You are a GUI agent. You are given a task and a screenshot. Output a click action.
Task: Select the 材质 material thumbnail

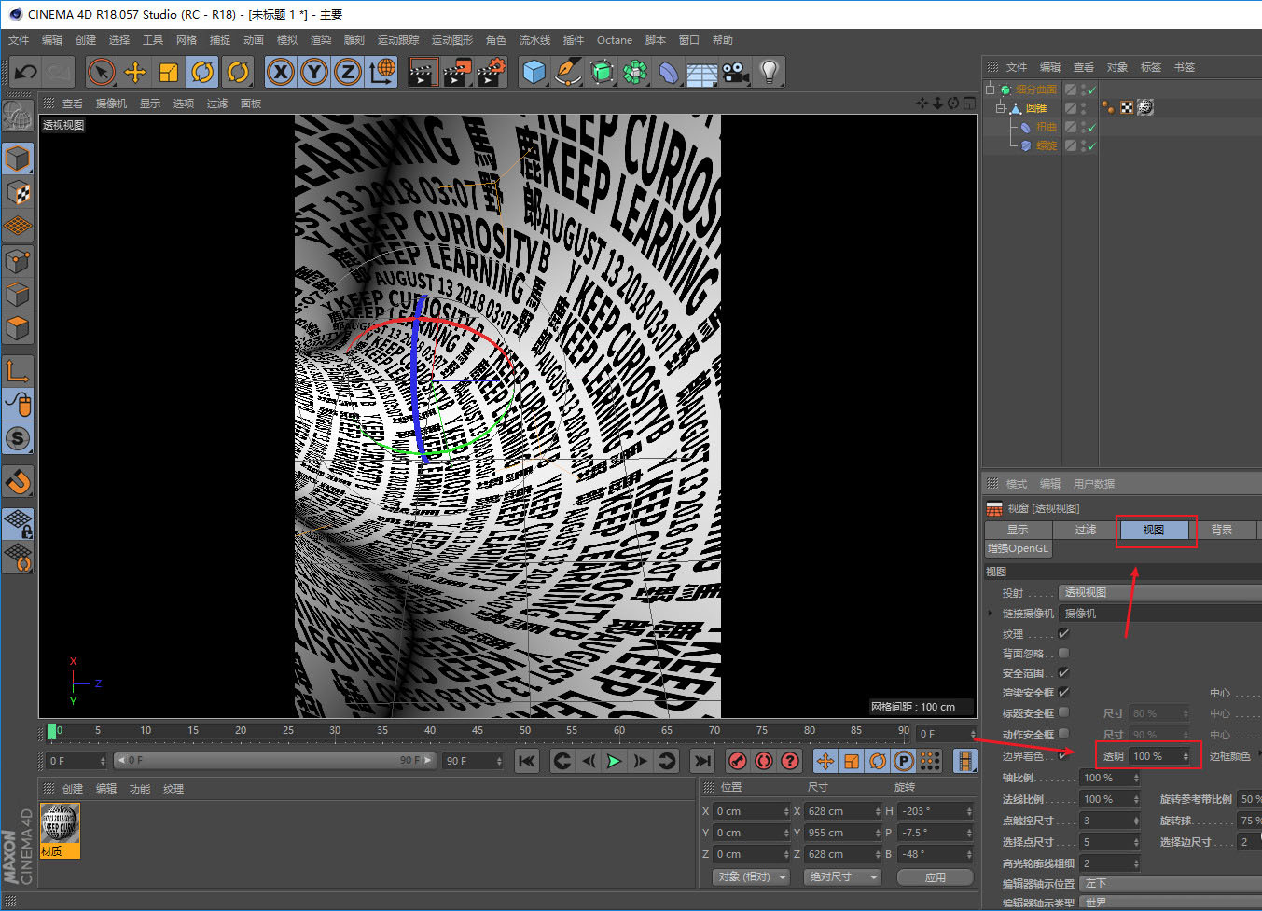(x=60, y=829)
